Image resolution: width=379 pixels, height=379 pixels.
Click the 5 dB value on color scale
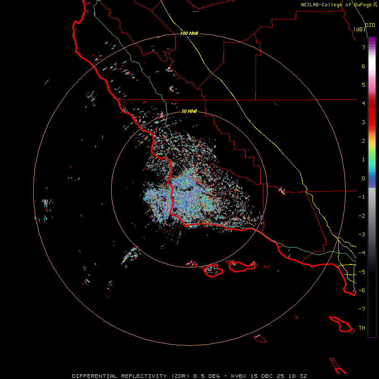[x=363, y=85]
